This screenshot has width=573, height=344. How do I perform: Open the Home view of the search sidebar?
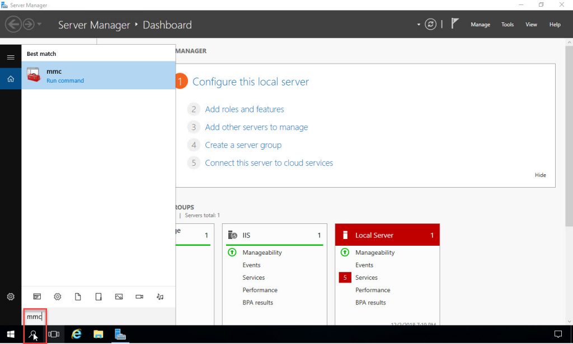pyautogui.click(x=11, y=79)
